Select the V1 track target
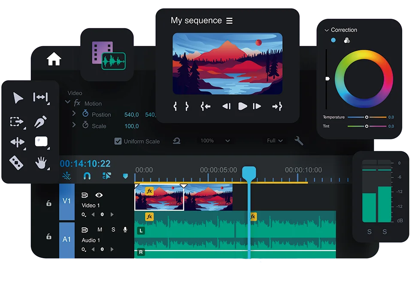 [x=67, y=200]
